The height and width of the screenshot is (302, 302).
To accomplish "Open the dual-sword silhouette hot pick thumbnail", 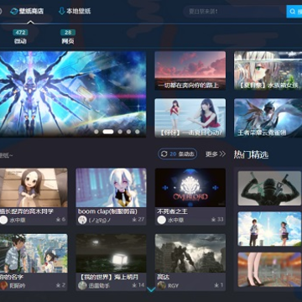I will point(269,189).
